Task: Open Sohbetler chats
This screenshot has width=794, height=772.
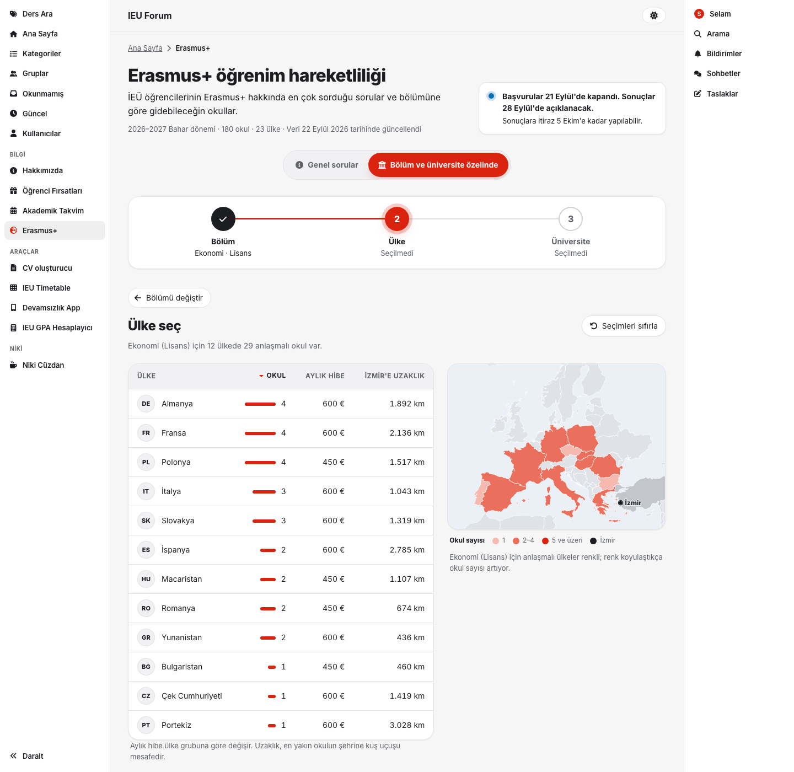Action: tap(739, 73)
